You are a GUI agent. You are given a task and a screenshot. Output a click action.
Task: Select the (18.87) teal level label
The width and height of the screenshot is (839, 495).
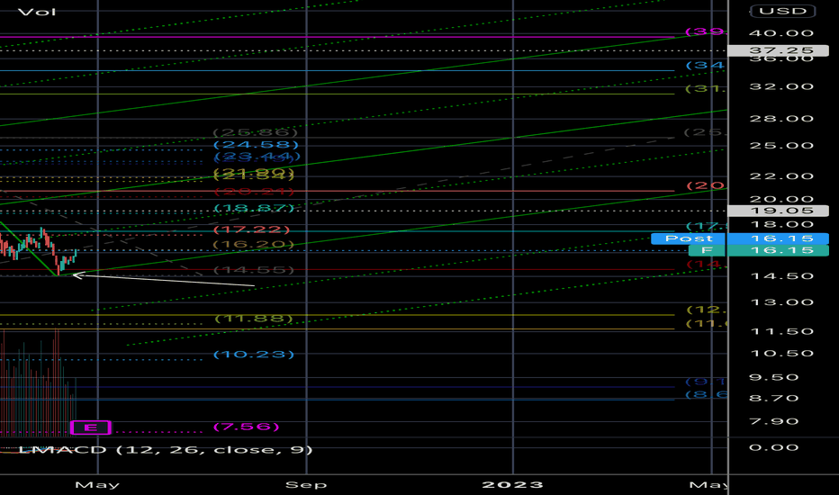(x=254, y=208)
